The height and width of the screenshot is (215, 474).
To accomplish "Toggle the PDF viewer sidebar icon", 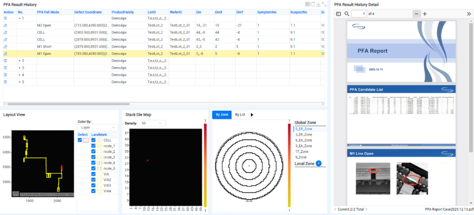I will (x=338, y=14).
